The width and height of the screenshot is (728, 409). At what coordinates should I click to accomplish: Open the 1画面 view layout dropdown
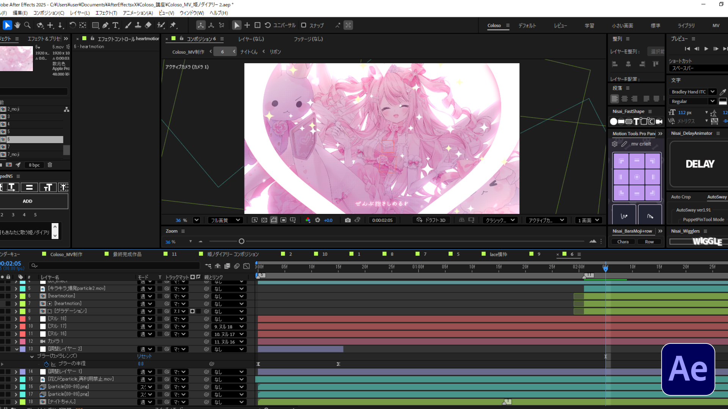[x=588, y=220]
